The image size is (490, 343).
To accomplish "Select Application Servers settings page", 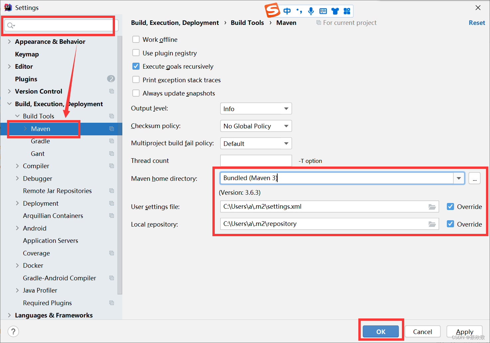I will 51,240.
